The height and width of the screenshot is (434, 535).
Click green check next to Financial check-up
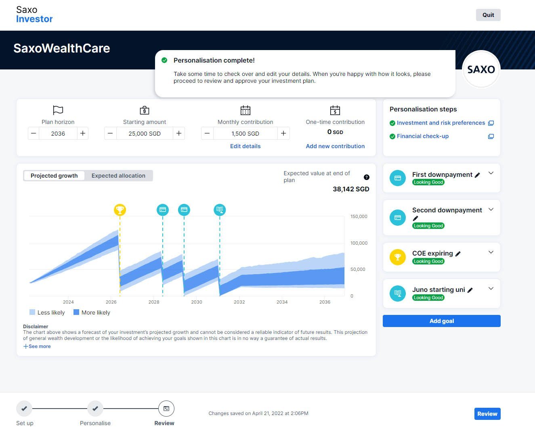click(x=392, y=136)
